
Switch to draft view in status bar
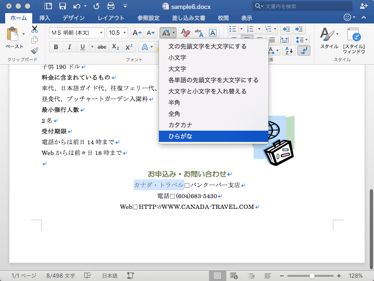(x=267, y=276)
